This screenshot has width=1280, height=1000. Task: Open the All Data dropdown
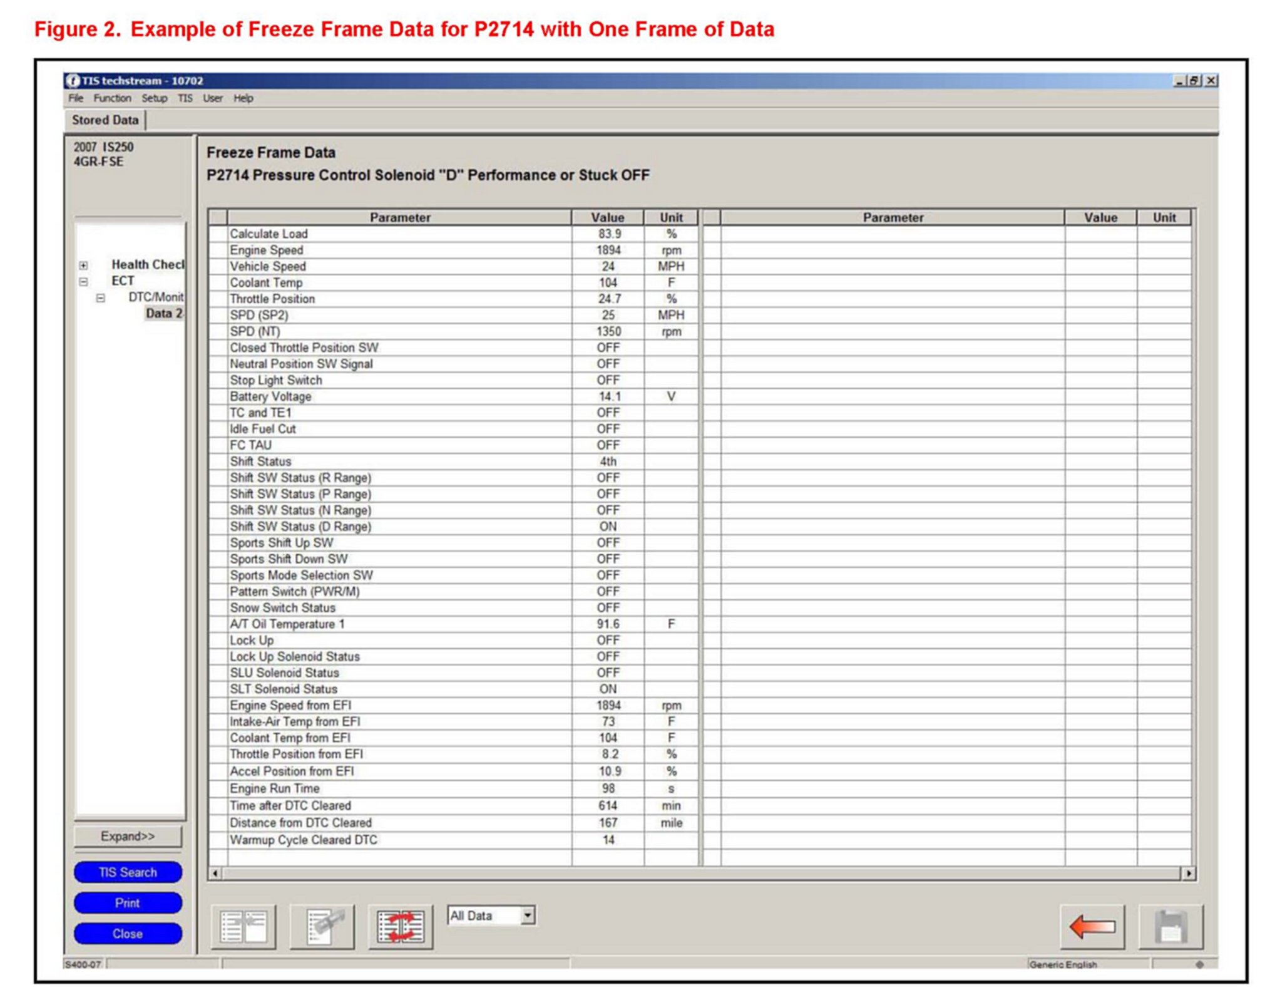528,915
